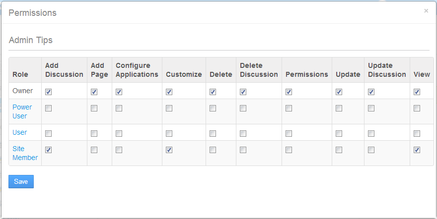Open the Power User role link
437x219 pixels.
click(22, 111)
